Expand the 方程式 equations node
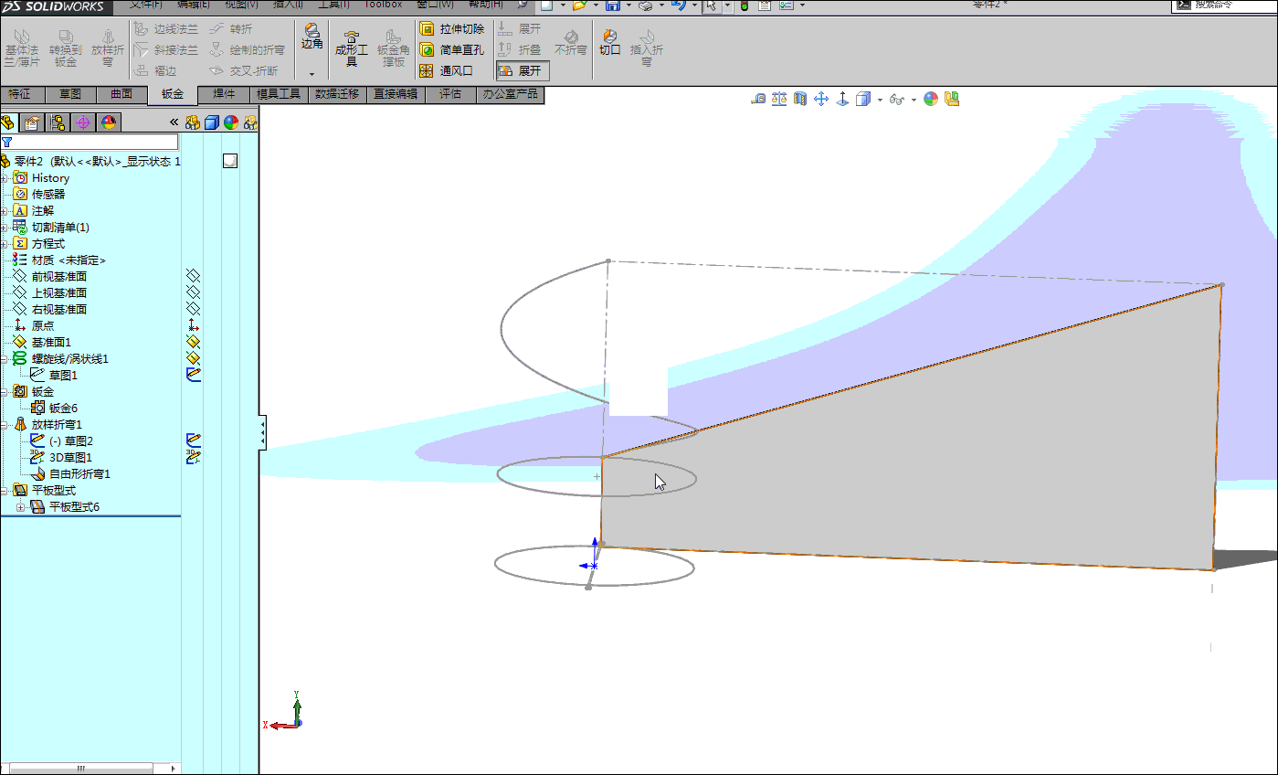The width and height of the screenshot is (1278, 775). coord(4,244)
